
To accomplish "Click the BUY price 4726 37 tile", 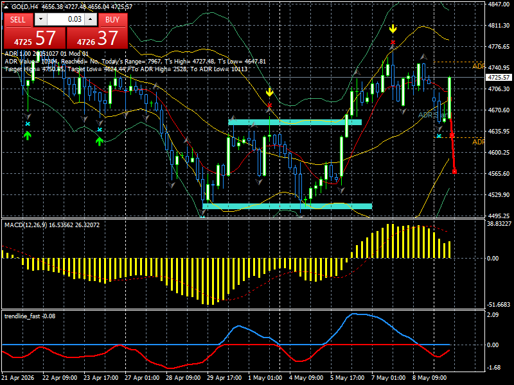I will pyautogui.click(x=98, y=38).
